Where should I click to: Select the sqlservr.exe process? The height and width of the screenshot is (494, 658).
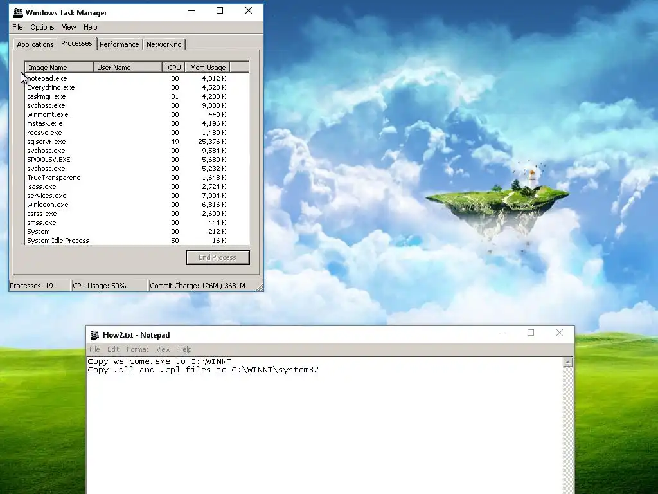137,142
